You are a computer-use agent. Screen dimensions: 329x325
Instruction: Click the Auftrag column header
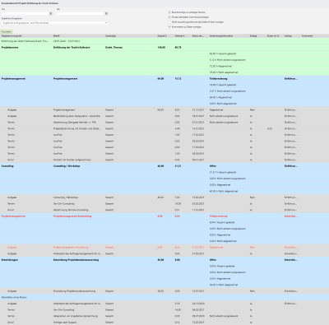coord(288,36)
